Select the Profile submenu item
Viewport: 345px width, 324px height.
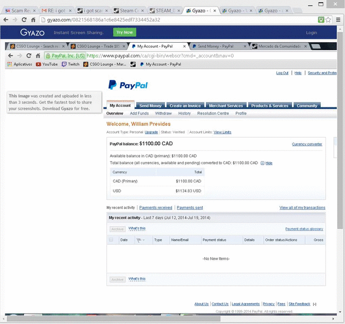[241, 113]
